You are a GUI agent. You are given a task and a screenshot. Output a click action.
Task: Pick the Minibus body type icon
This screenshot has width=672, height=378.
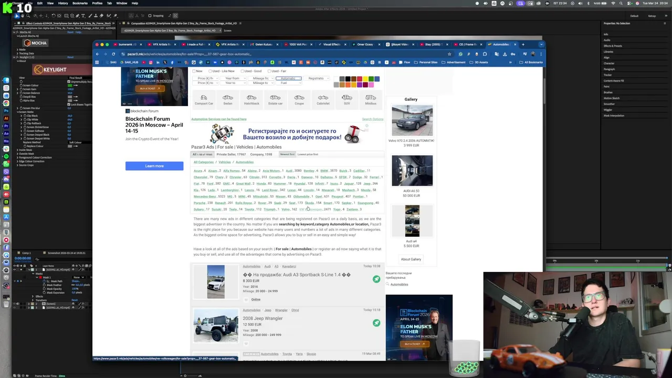click(x=371, y=99)
